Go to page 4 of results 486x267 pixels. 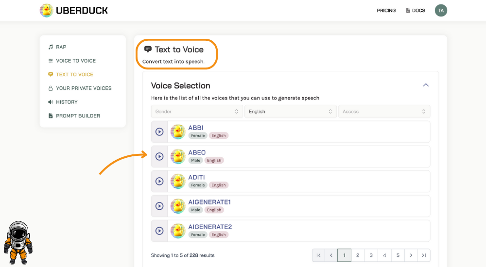point(384,255)
